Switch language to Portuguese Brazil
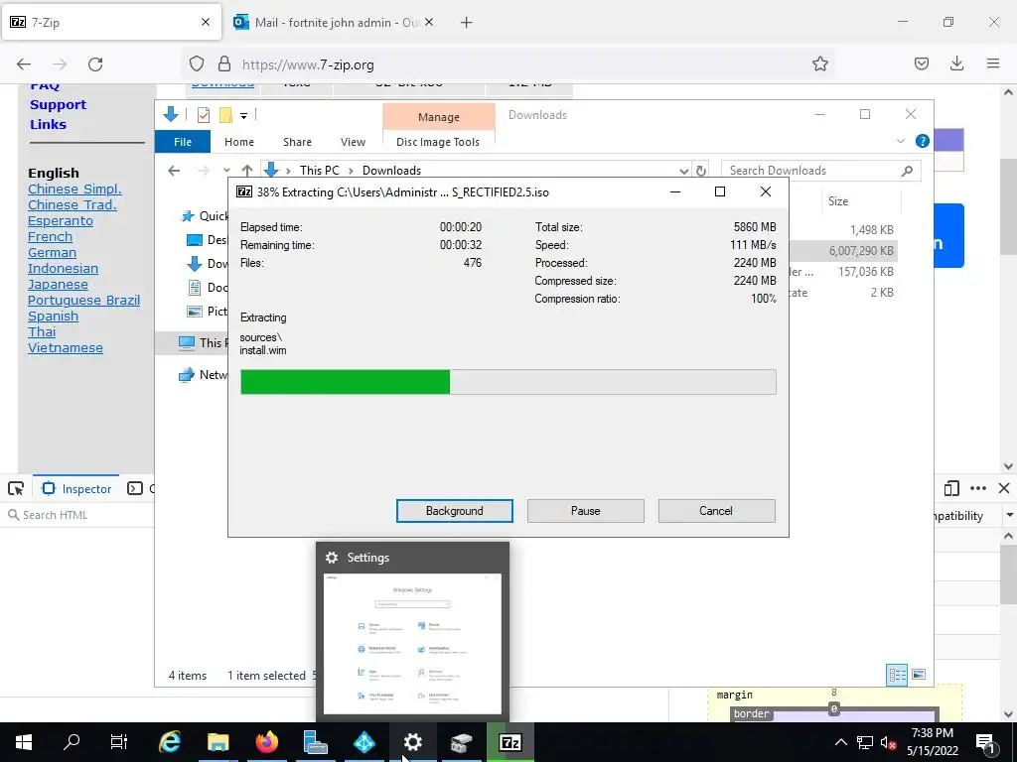This screenshot has height=762, width=1017. pos(83,300)
